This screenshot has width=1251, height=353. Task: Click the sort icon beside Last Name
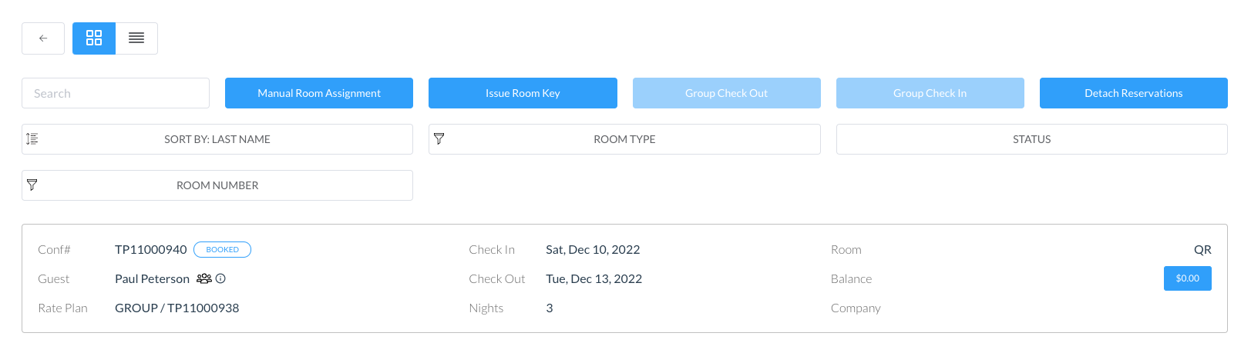[x=32, y=139]
